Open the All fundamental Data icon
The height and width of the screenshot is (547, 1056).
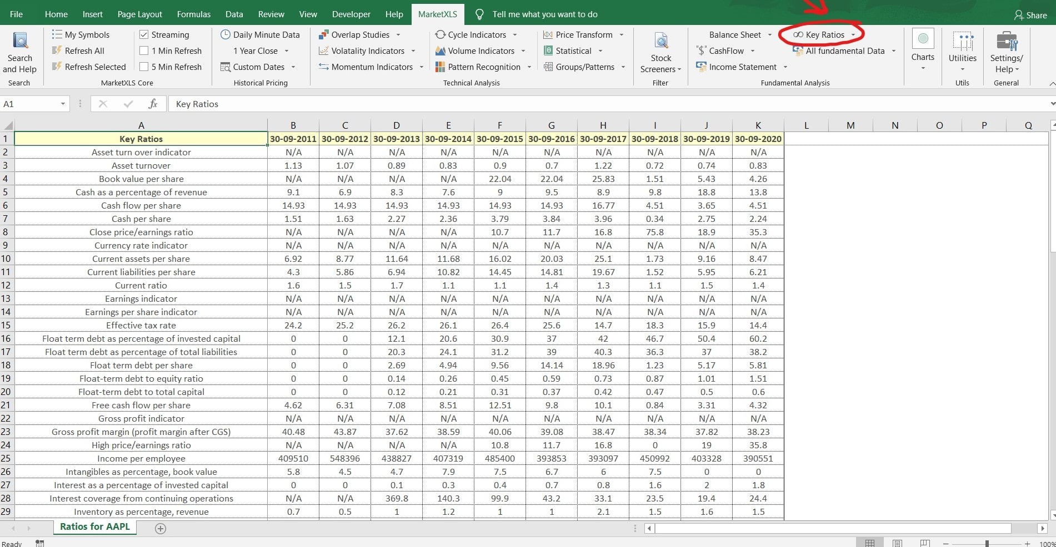[x=798, y=50]
